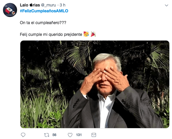Click the Apple logo in the display name

[x=31, y=5]
